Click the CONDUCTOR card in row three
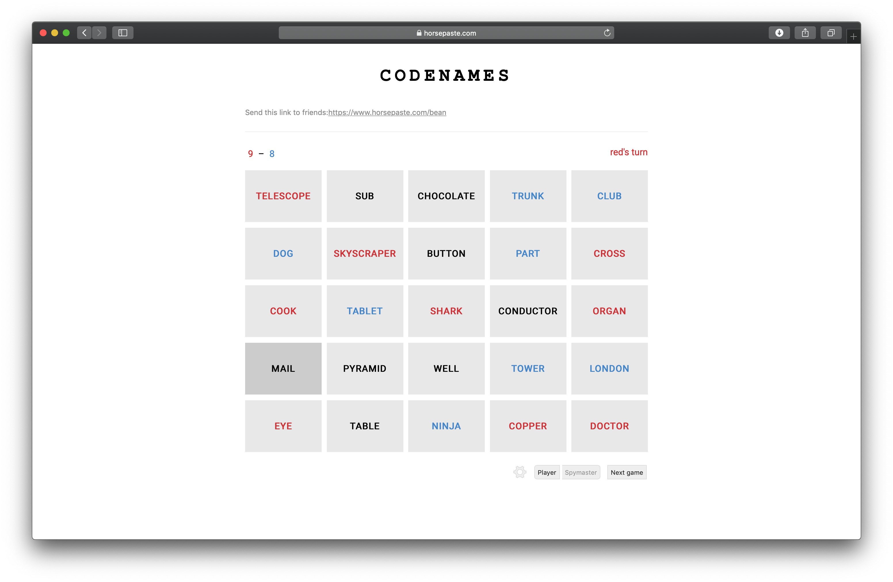Screen dimensions: 893x582 [527, 311]
